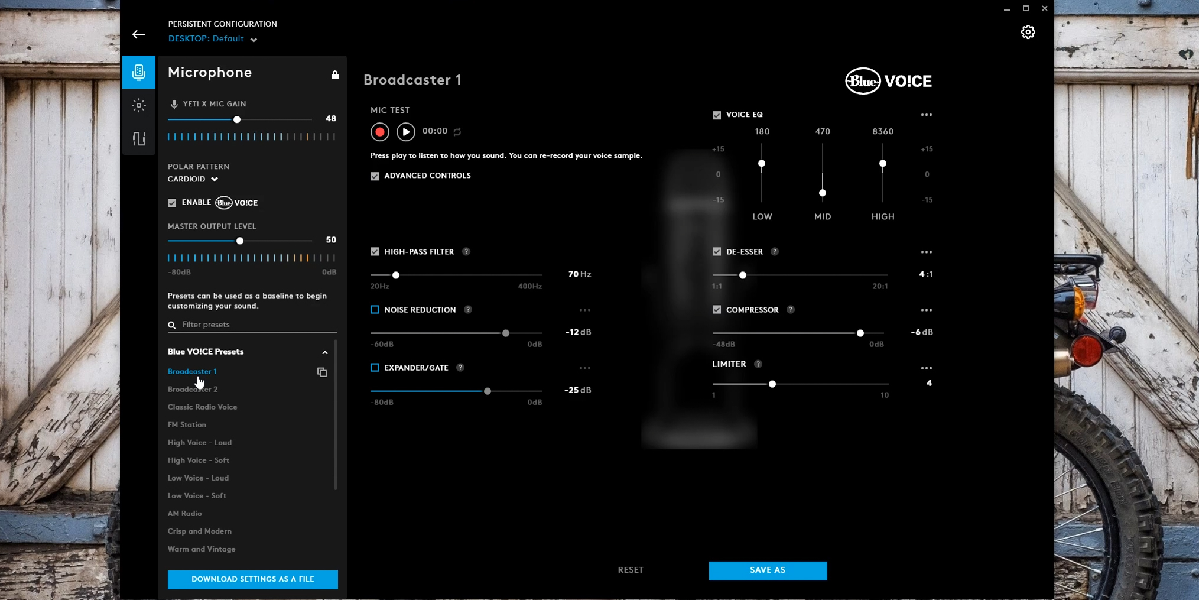
Task: Enable the Noise Reduction checkbox
Action: tap(375, 310)
